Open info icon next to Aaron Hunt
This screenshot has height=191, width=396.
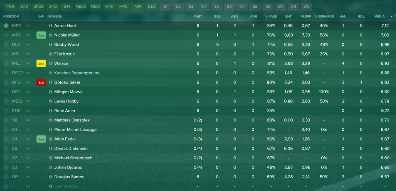[x=51, y=26]
